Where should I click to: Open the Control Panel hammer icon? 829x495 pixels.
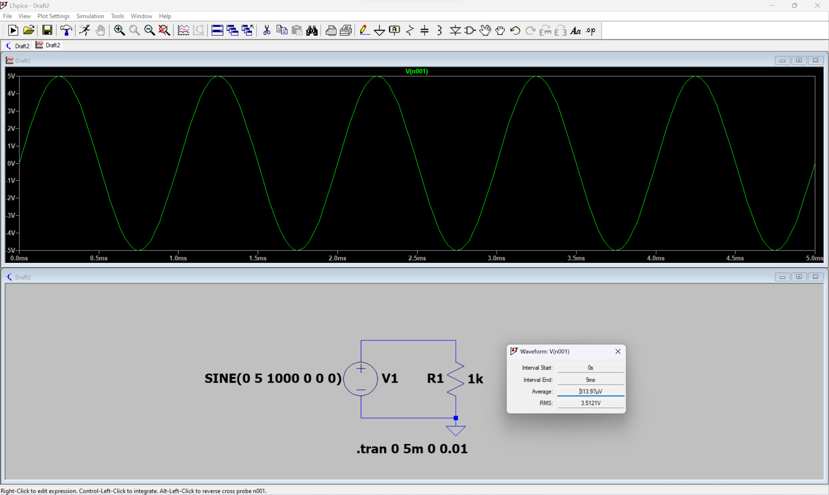tap(66, 30)
